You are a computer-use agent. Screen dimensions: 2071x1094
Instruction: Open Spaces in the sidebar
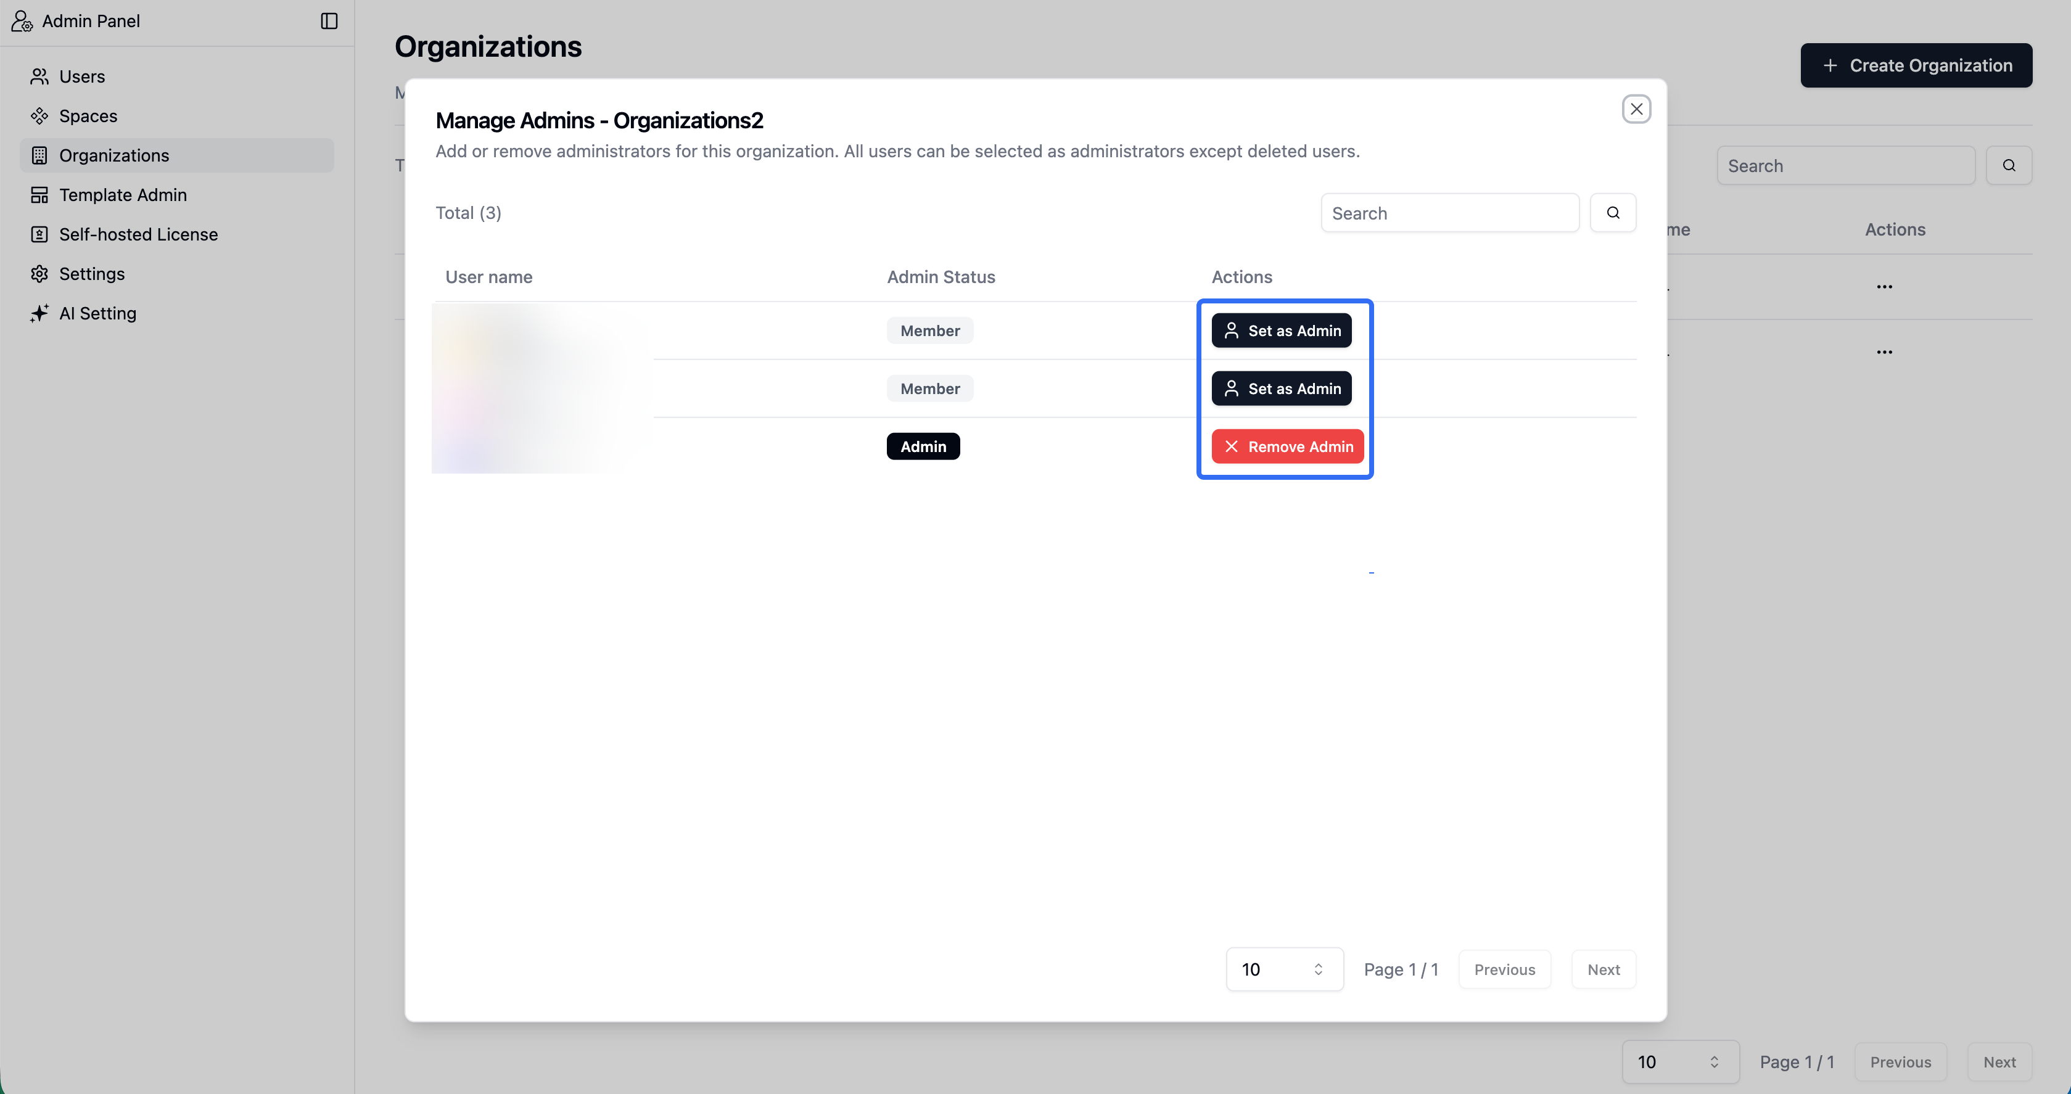tap(88, 116)
